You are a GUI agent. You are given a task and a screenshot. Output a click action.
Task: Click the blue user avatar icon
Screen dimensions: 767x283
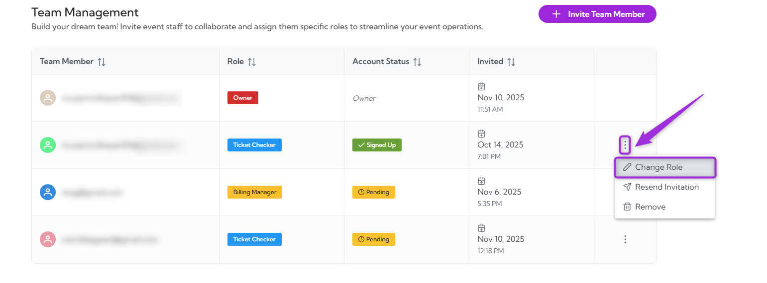(x=48, y=192)
